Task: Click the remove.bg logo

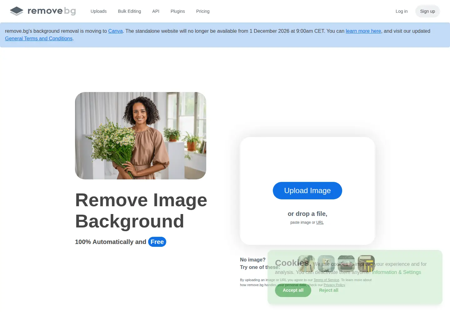Action: pos(43,11)
